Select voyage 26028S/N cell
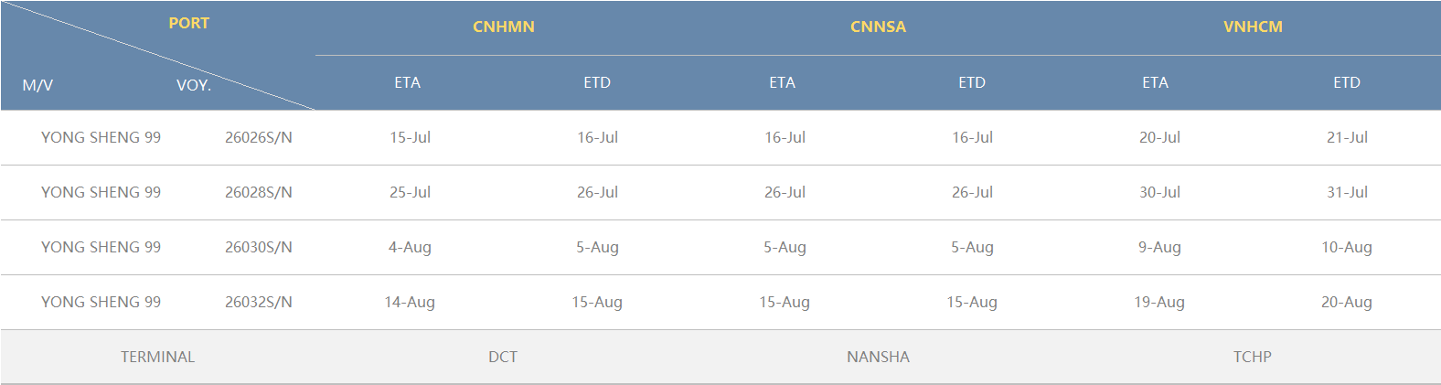Screen dimensions: 1441x385 tap(259, 192)
